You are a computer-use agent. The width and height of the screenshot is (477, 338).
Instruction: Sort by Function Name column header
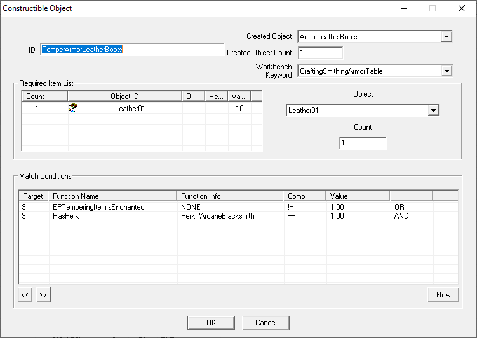(x=113, y=196)
